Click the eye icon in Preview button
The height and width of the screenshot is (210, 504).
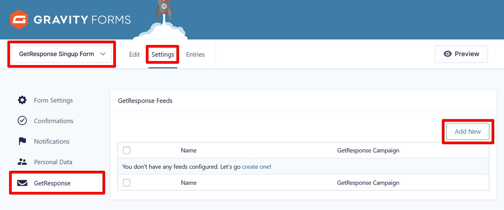pos(448,54)
